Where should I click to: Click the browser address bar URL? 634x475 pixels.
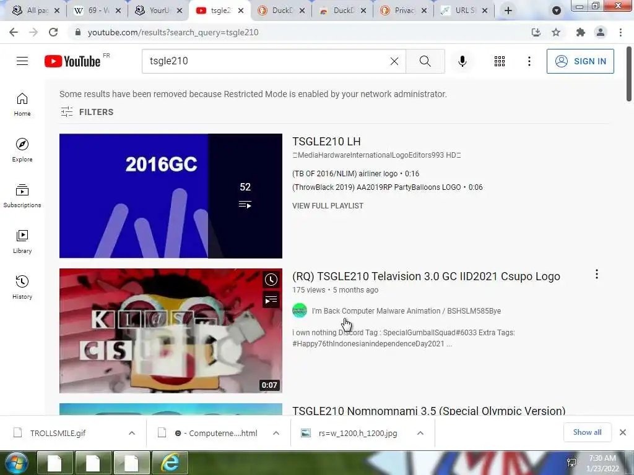pyautogui.click(x=173, y=32)
